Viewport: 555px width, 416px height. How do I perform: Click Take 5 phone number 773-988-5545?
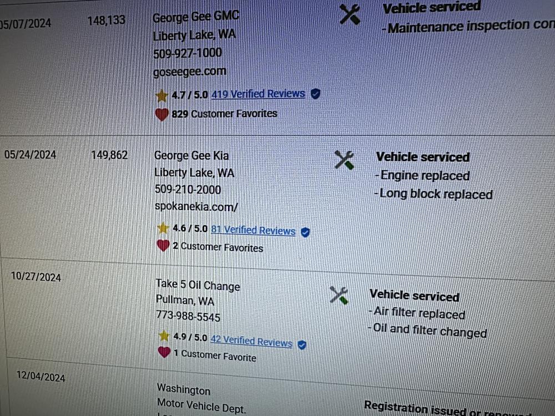tap(188, 317)
